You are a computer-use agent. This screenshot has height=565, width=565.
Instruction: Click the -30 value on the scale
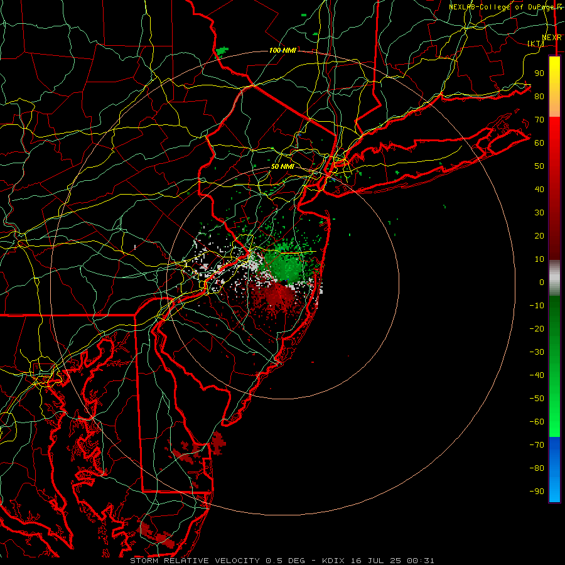(x=537, y=352)
